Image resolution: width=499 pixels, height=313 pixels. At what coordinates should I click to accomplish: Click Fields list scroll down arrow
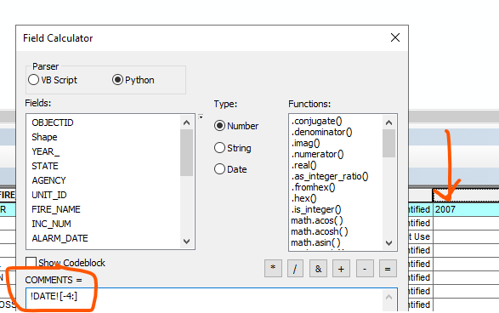point(186,242)
